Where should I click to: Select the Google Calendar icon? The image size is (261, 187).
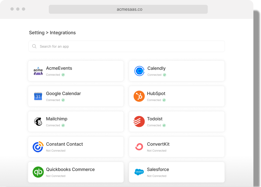[38, 96]
